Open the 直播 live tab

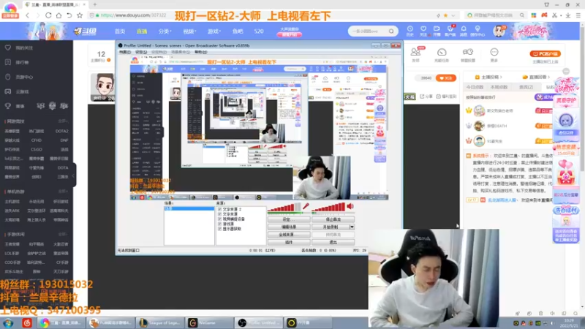(141, 31)
